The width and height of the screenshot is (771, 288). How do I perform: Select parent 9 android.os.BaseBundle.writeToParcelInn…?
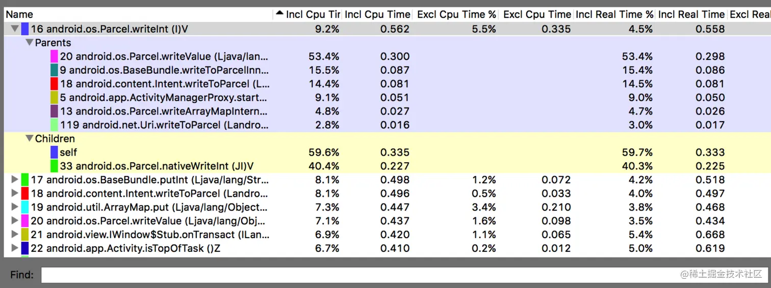(x=164, y=70)
